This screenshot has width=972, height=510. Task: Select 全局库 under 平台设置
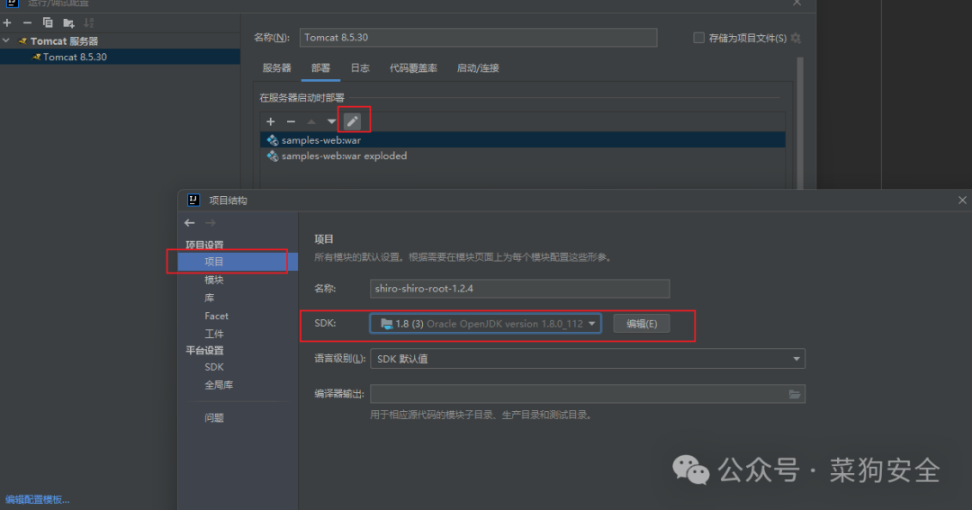219,385
